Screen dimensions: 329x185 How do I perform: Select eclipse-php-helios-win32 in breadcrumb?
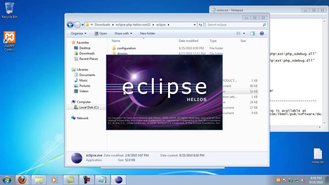133,25
